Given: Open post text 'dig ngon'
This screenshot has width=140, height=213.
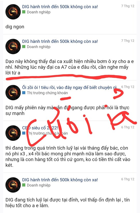Looking at the screenshot, I should point(15,27).
